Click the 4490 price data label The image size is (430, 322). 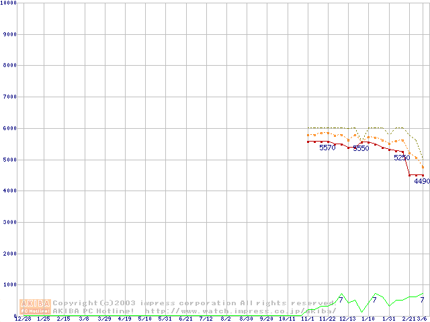[x=421, y=181]
